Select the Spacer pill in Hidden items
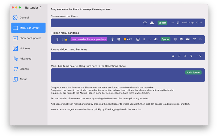 click(165, 39)
